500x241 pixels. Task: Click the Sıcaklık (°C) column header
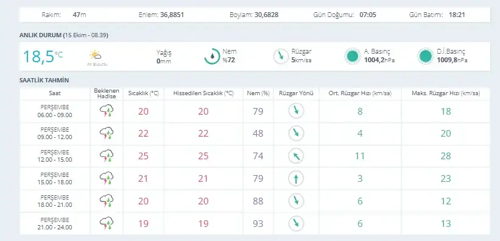[x=144, y=93]
